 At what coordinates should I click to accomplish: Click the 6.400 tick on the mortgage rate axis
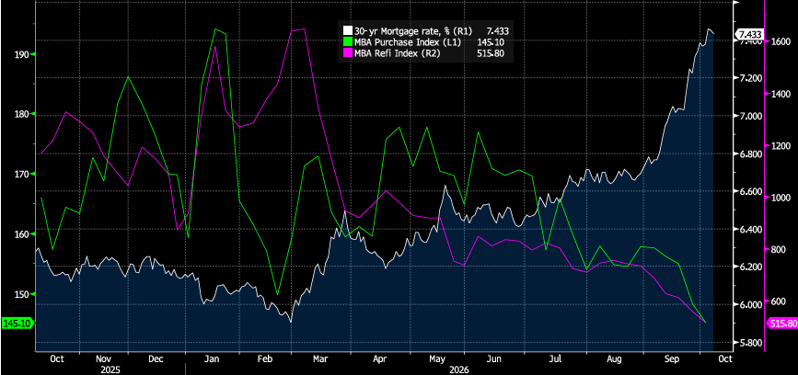[x=749, y=230]
